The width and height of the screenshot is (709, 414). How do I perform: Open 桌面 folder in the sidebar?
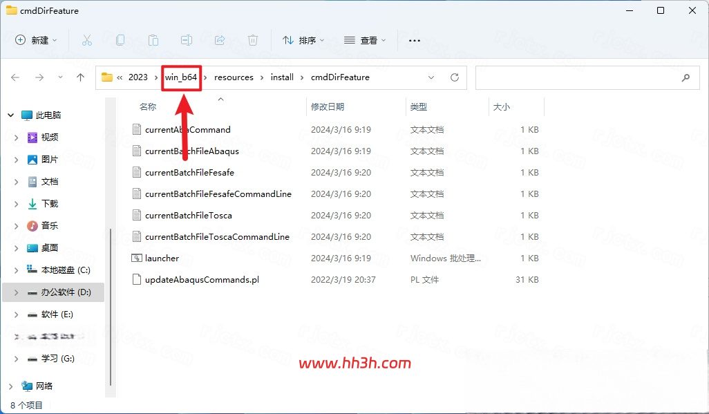pyautogui.click(x=49, y=248)
